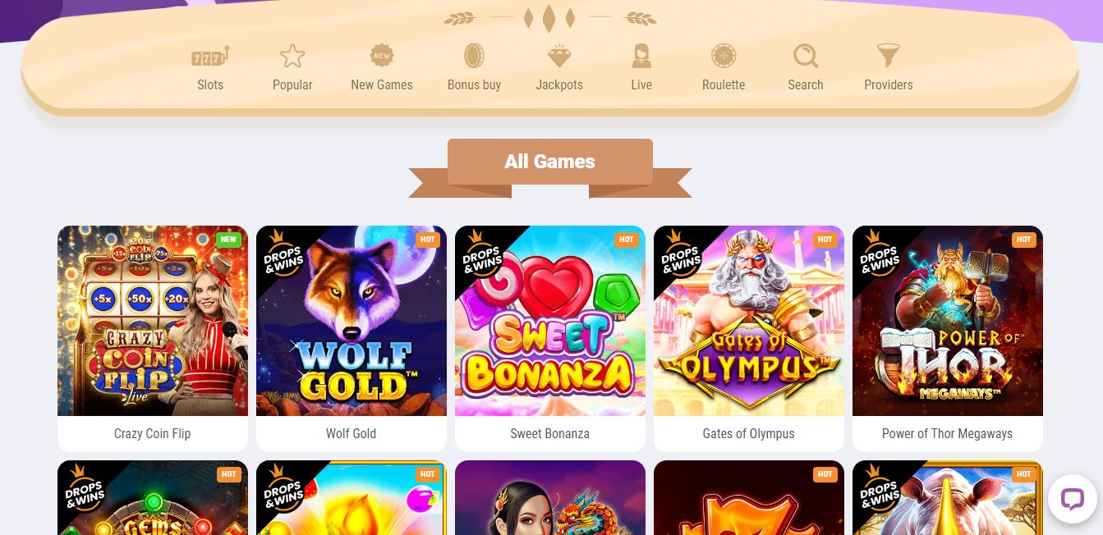Launch the Wolf Gold game image

click(352, 321)
